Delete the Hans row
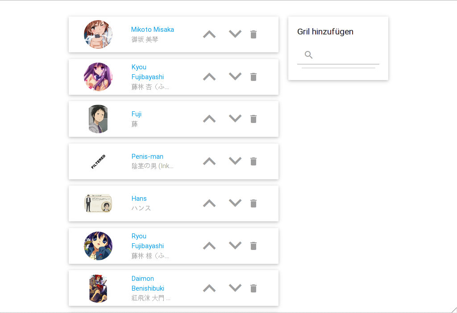 point(253,203)
